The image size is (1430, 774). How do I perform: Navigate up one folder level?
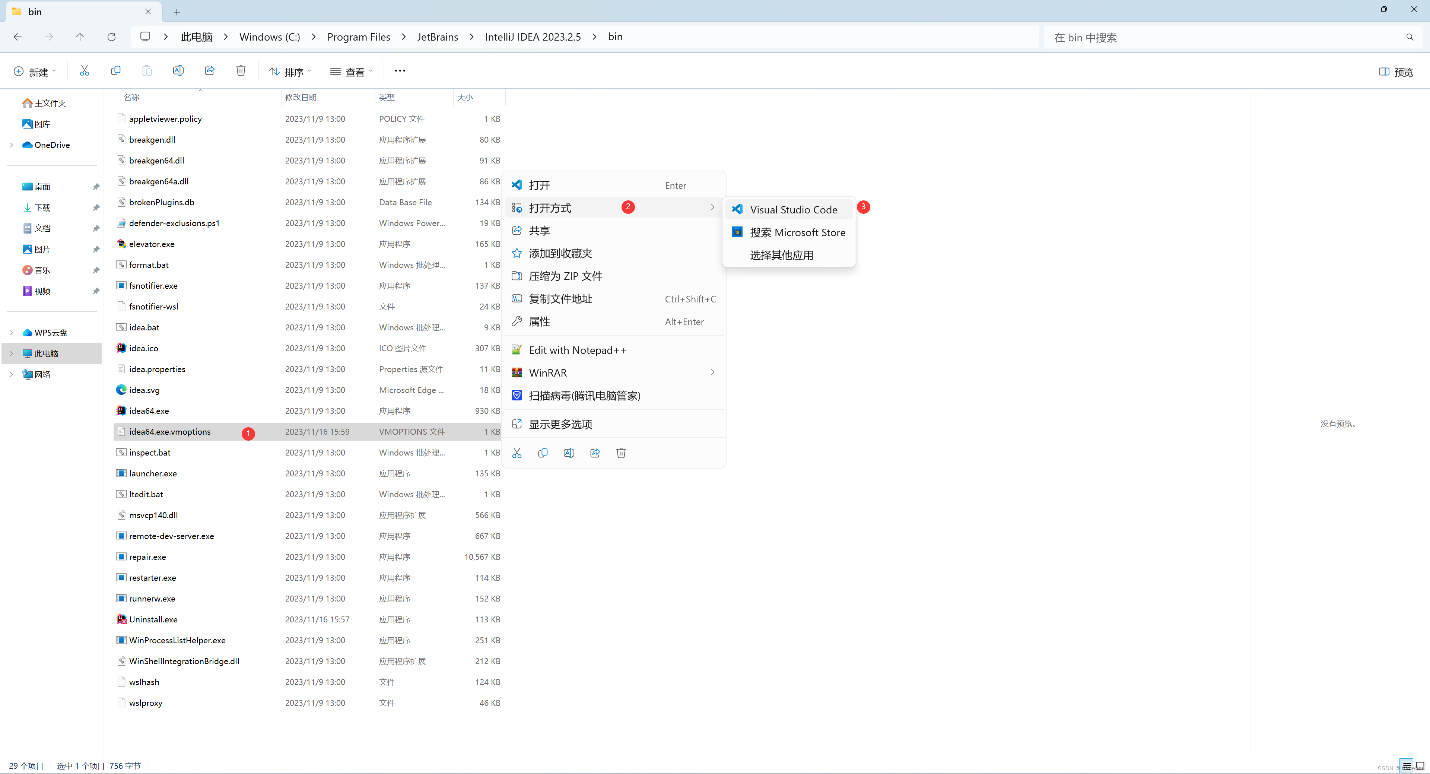(80, 37)
